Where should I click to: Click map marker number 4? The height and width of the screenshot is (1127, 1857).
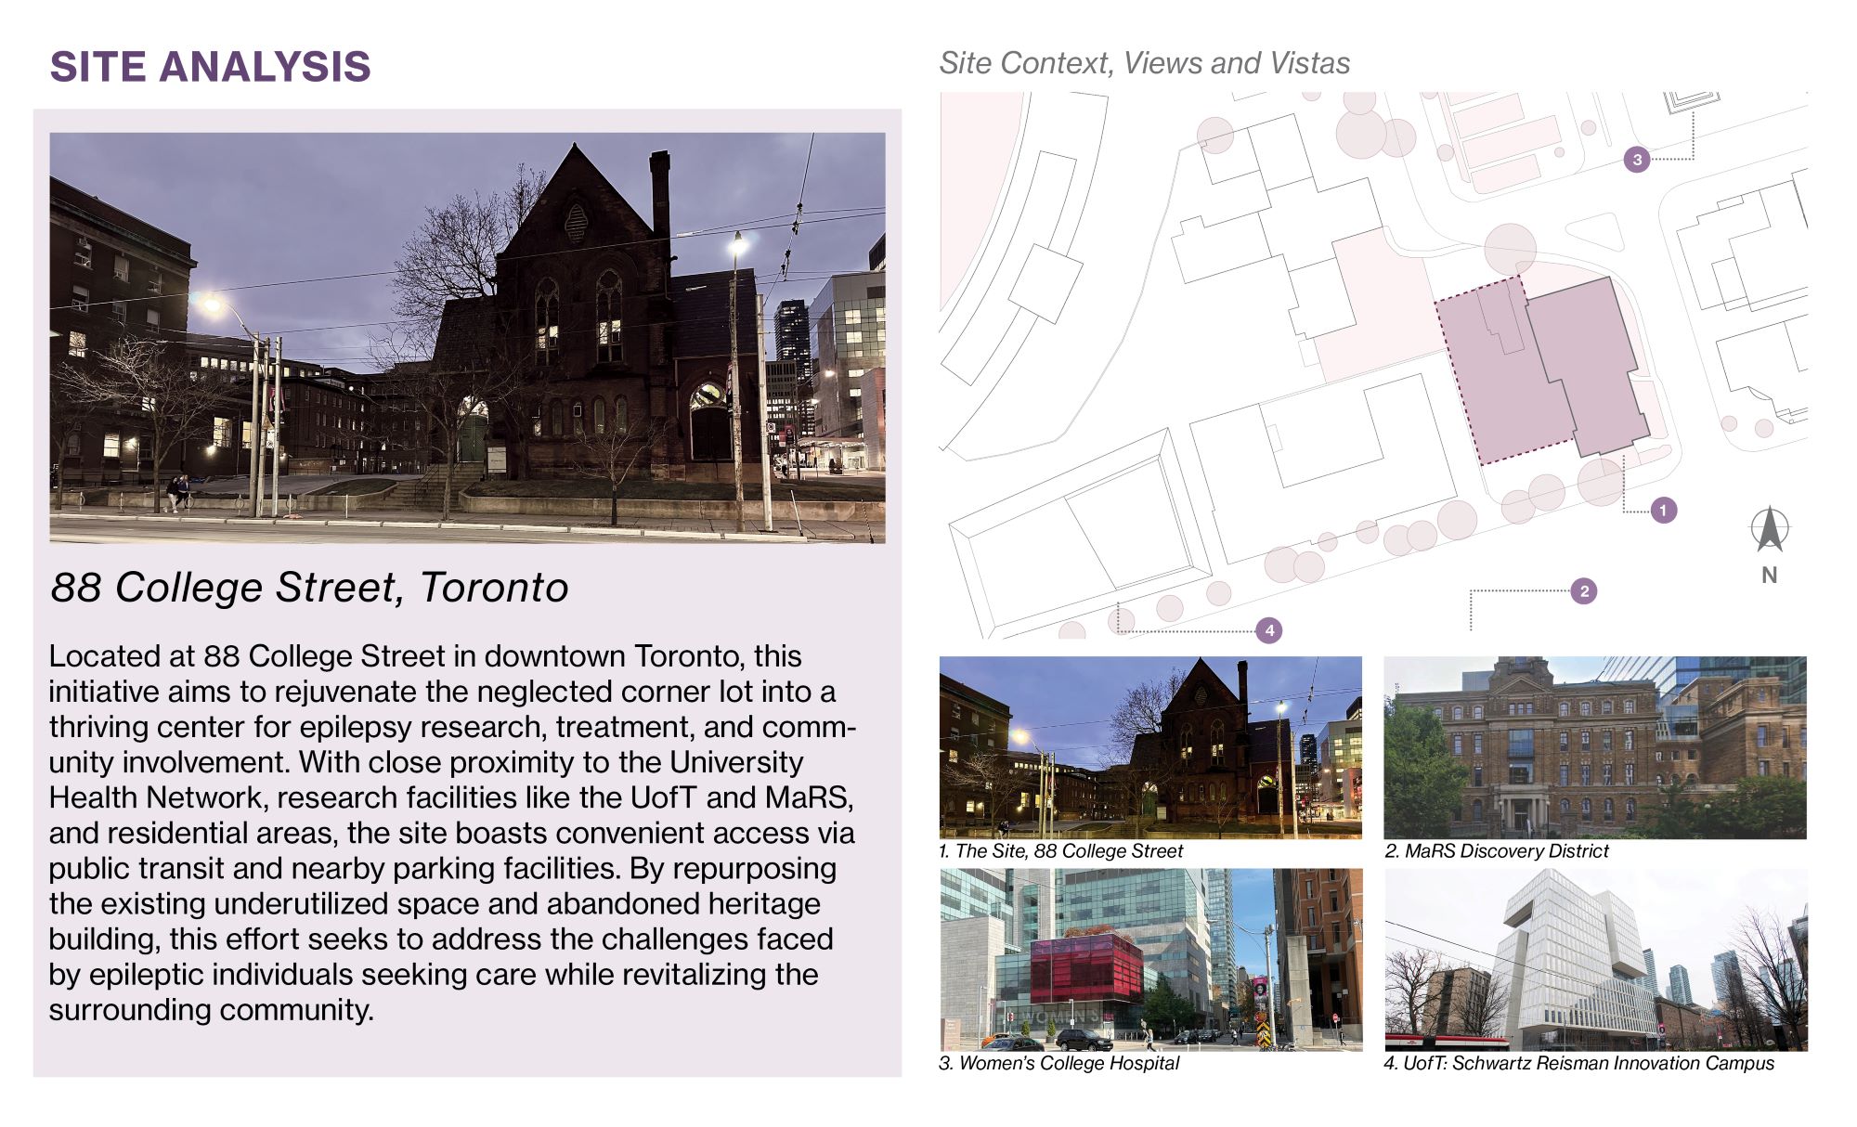click(x=1268, y=631)
